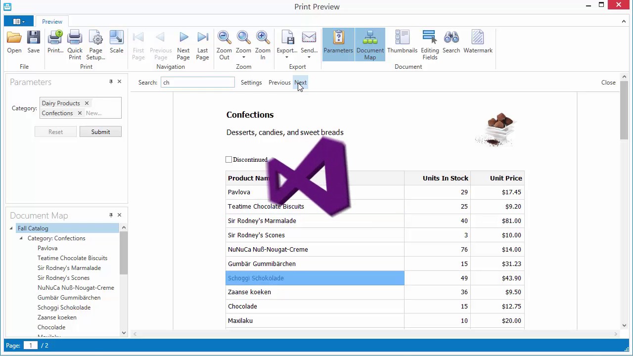Click the preview scrollbar down arrow

(624, 325)
